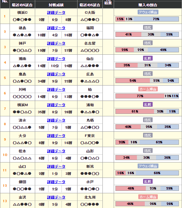
Task: Click the アウェイ順当 badge in match 1
Action: [148, 12]
